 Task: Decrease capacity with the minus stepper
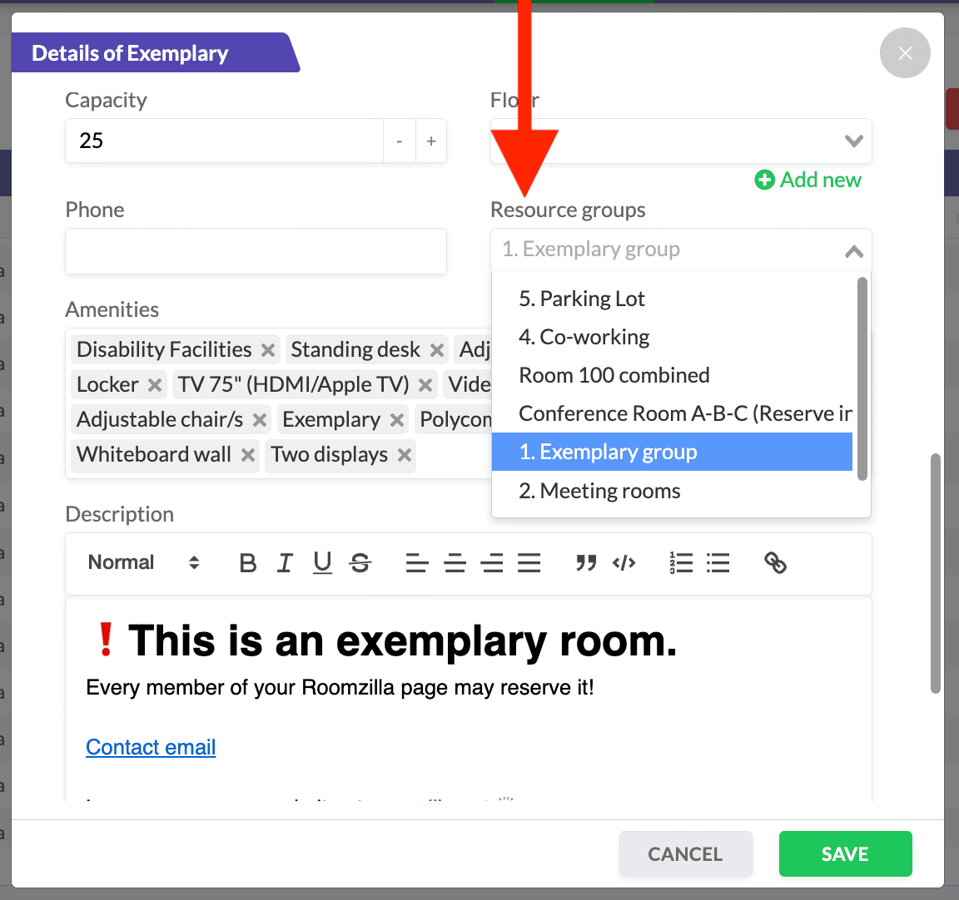[x=400, y=141]
